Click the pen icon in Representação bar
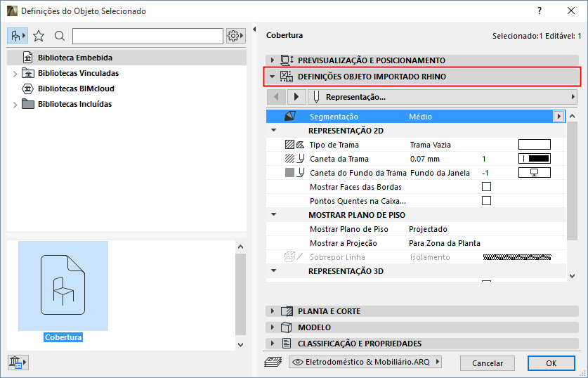 (x=316, y=97)
